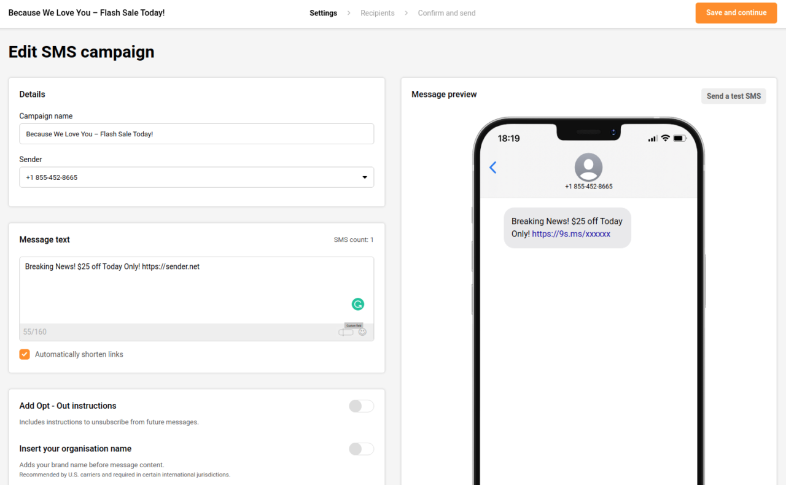Enable the Add Opt-Out instructions toggle

point(361,406)
